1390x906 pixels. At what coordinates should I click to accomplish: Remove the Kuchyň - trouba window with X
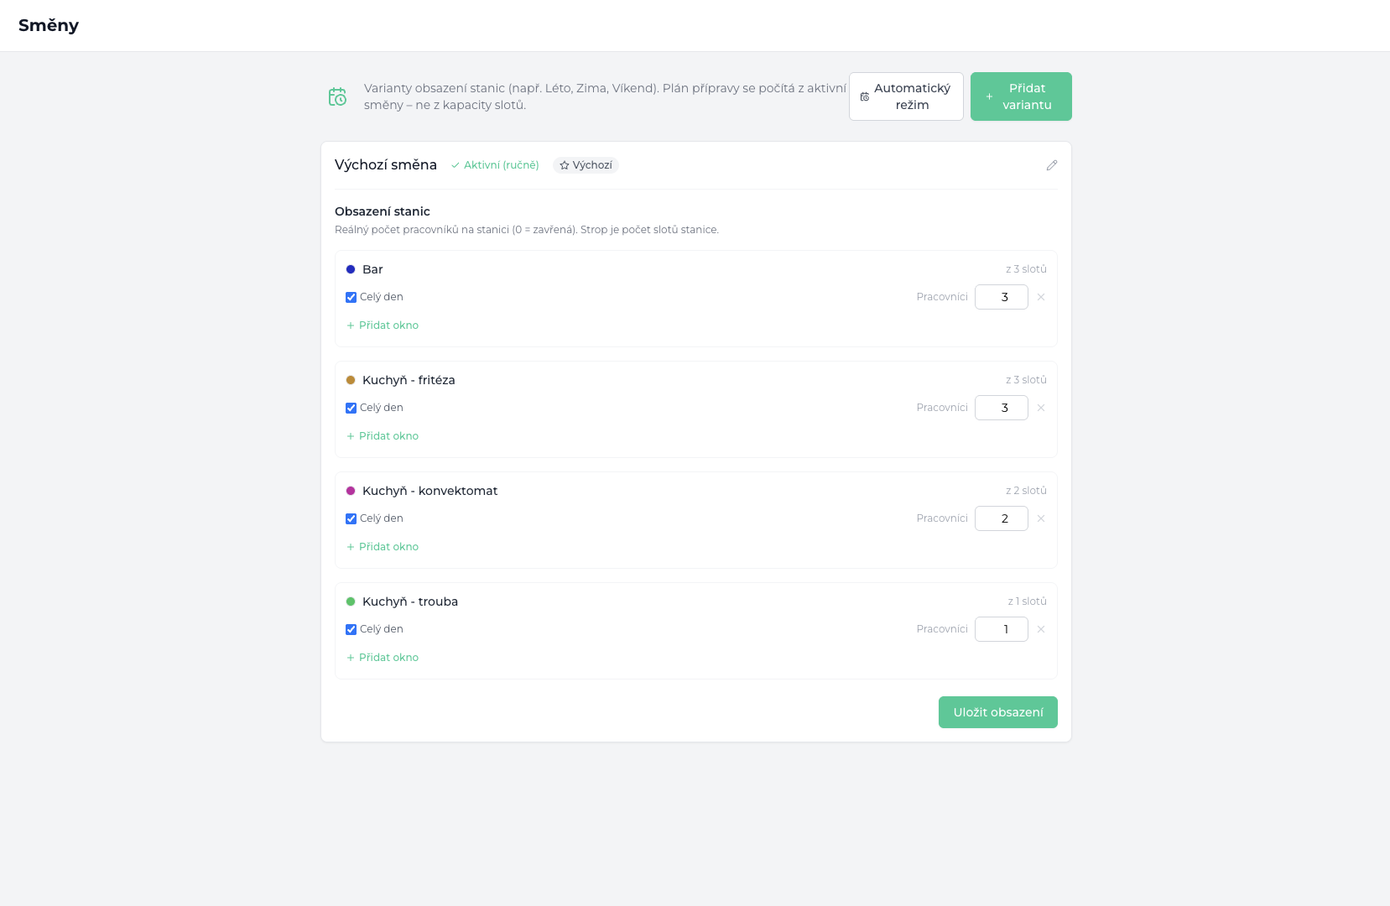coord(1041,629)
